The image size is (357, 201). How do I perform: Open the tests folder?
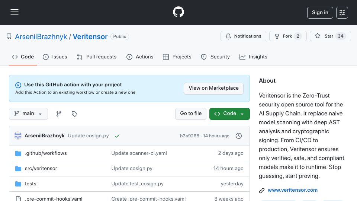point(30,184)
